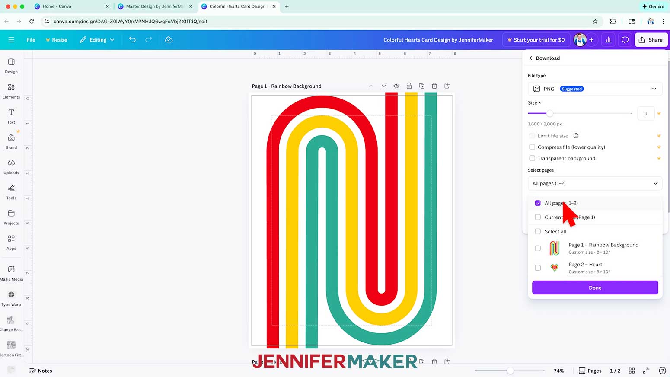Viewport: 670px width, 377px height.
Task: Bookmark this page with star icon
Action: [x=595, y=21]
